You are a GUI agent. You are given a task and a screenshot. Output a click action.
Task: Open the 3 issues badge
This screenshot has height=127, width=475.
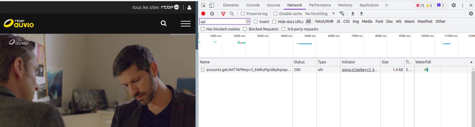pyautogui.click(x=440, y=5)
